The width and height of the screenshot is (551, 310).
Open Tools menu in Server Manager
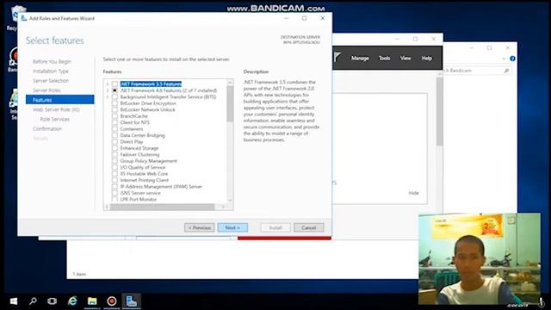pyautogui.click(x=384, y=59)
